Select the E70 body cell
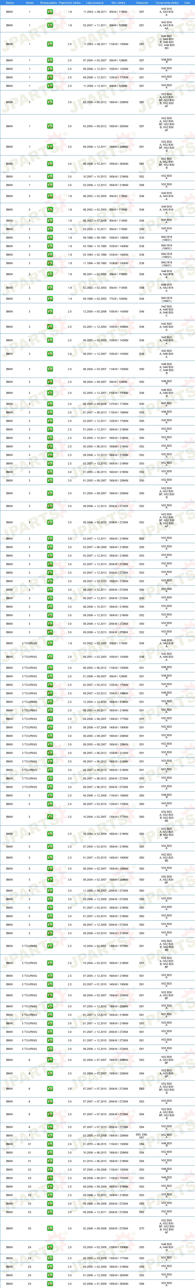Screen dimensions: 195x1288 (142, 1228)
